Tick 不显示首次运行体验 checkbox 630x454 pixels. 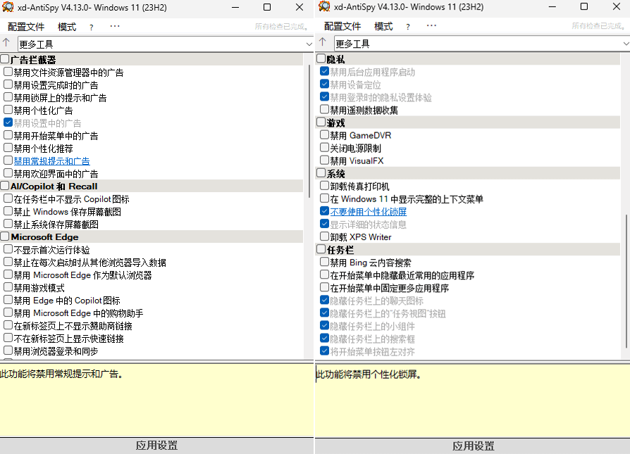coord(8,249)
